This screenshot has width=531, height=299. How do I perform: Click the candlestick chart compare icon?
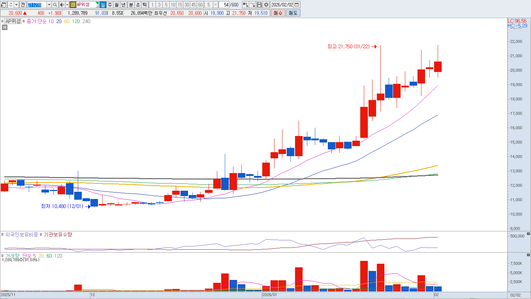click(x=245, y=5)
